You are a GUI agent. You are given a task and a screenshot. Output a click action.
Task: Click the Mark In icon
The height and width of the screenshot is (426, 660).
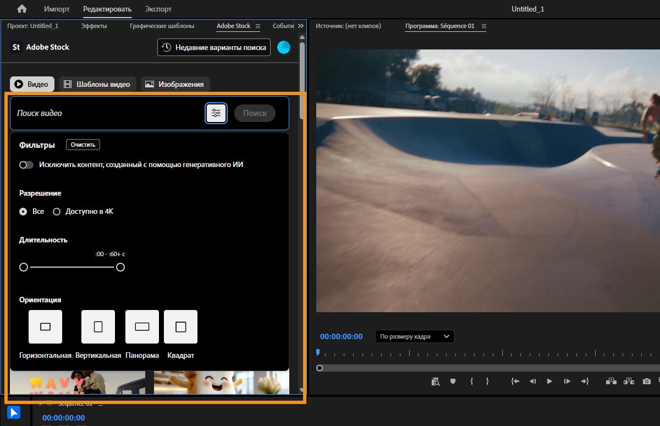471,381
